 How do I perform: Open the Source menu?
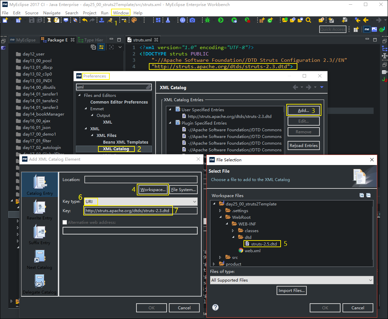coord(32,13)
